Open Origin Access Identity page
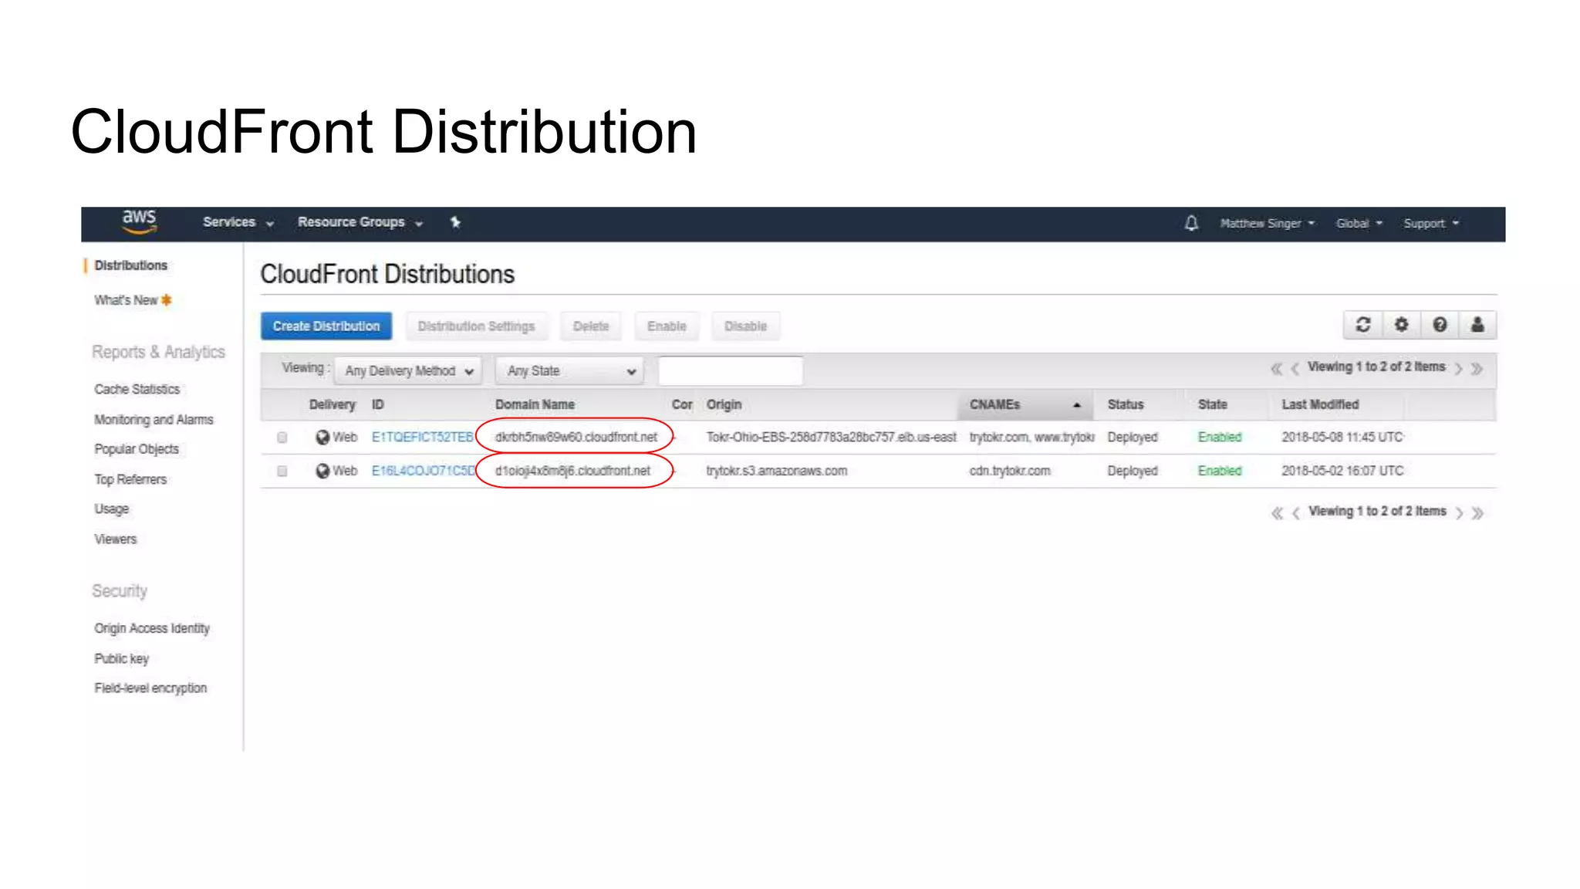Viewport: 1580px width, 889px height. pyautogui.click(x=152, y=628)
